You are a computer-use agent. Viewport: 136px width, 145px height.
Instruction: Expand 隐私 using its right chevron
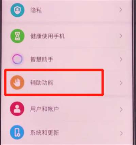(121, 10)
